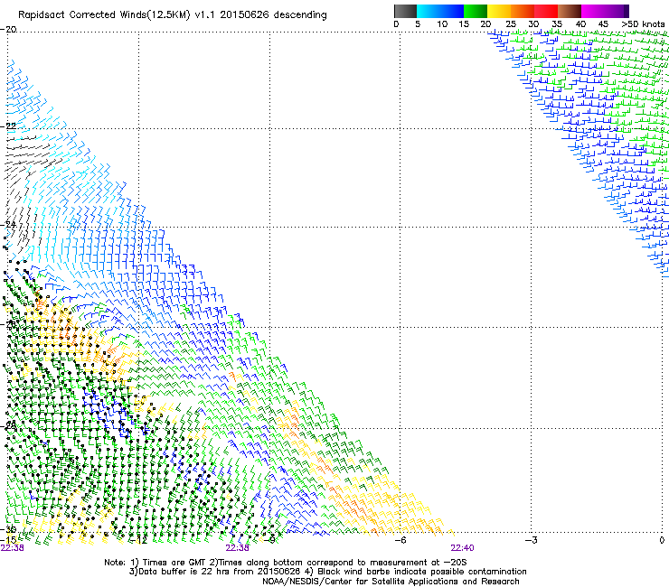
Task: Click the '20' legend tick label
Action: coord(485,24)
